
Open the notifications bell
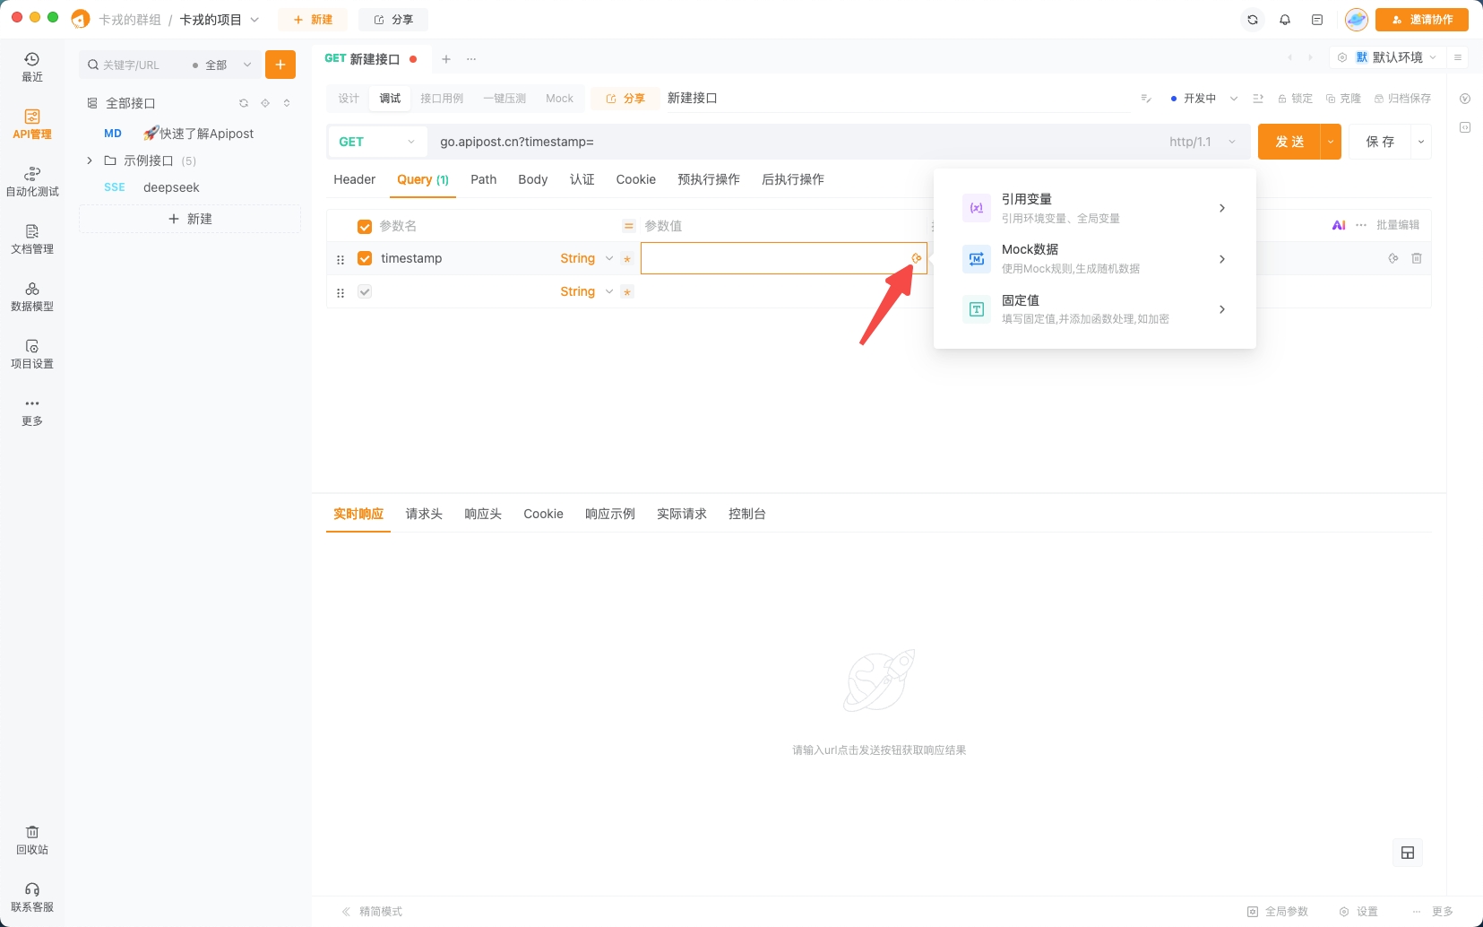(1285, 20)
